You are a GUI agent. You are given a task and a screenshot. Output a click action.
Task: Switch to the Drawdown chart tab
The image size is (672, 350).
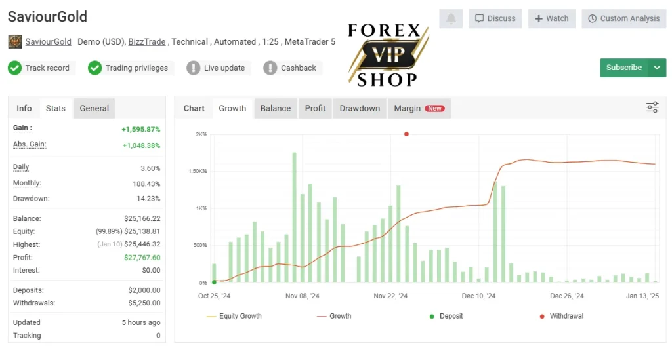360,108
